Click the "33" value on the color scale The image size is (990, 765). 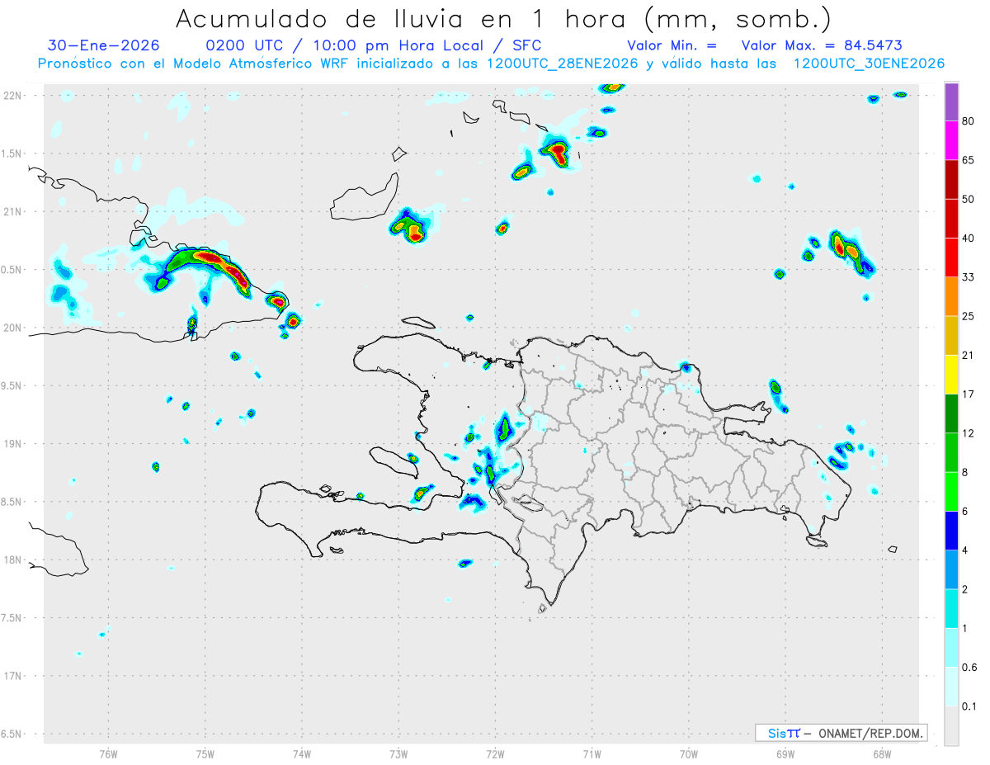pyautogui.click(x=968, y=277)
